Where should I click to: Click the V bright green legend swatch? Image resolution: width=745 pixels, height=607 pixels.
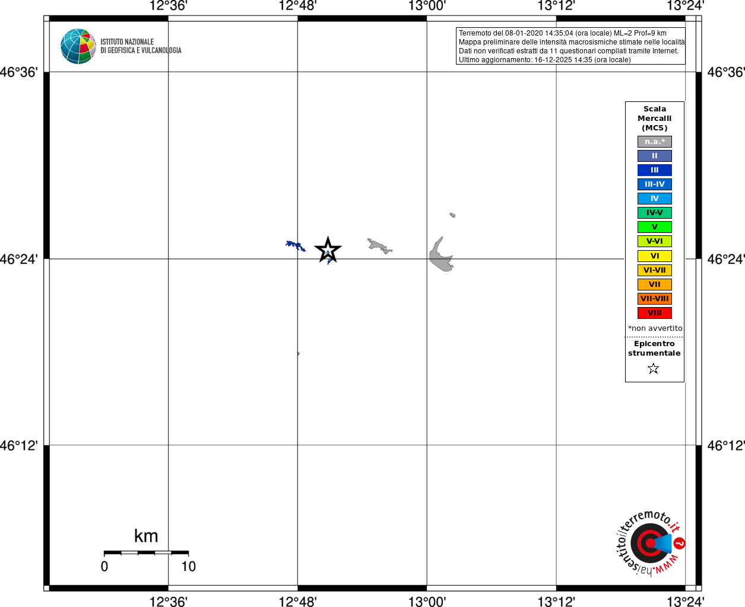(x=655, y=227)
